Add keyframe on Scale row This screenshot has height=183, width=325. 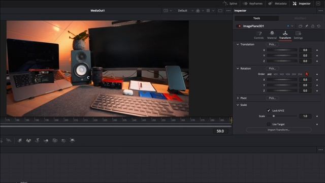(317, 116)
